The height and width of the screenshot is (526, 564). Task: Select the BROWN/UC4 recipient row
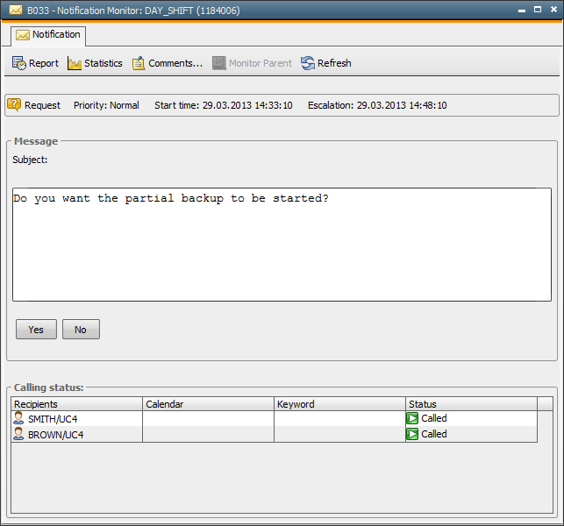click(x=274, y=434)
